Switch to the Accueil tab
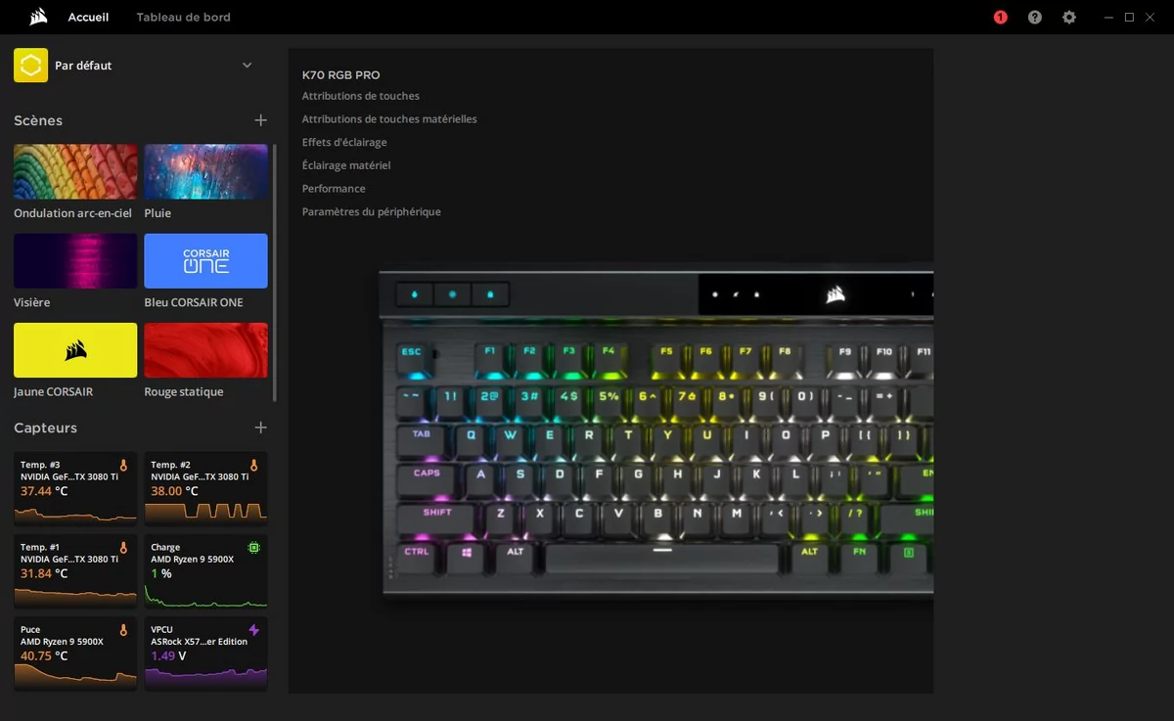 pyautogui.click(x=89, y=17)
